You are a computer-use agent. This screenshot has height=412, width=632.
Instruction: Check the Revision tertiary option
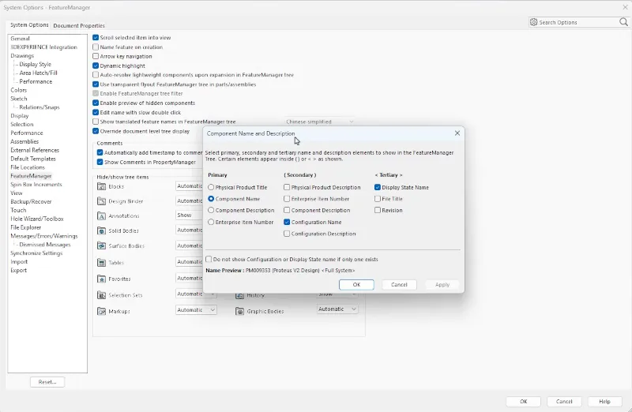pos(378,211)
